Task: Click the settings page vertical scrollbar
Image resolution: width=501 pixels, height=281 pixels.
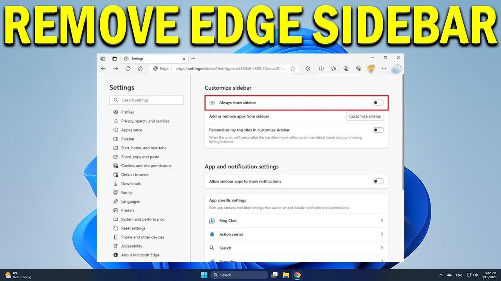Action: pyautogui.click(x=403, y=133)
